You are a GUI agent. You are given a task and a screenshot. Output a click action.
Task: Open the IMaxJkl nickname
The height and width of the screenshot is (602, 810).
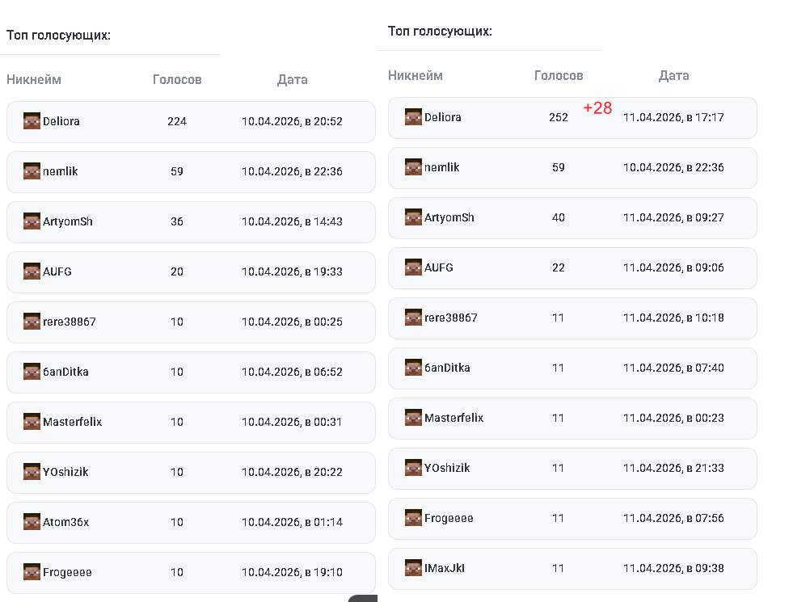[x=445, y=568]
